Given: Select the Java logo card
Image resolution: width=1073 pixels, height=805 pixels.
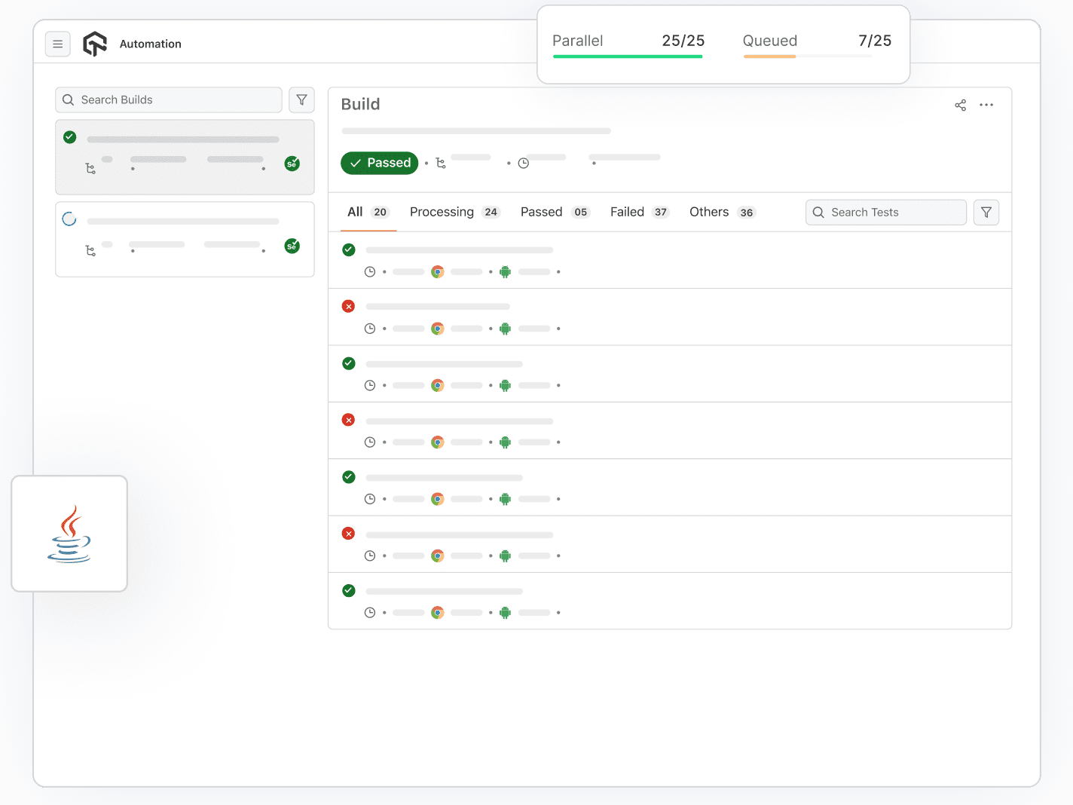Looking at the screenshot, I should 69,533.
